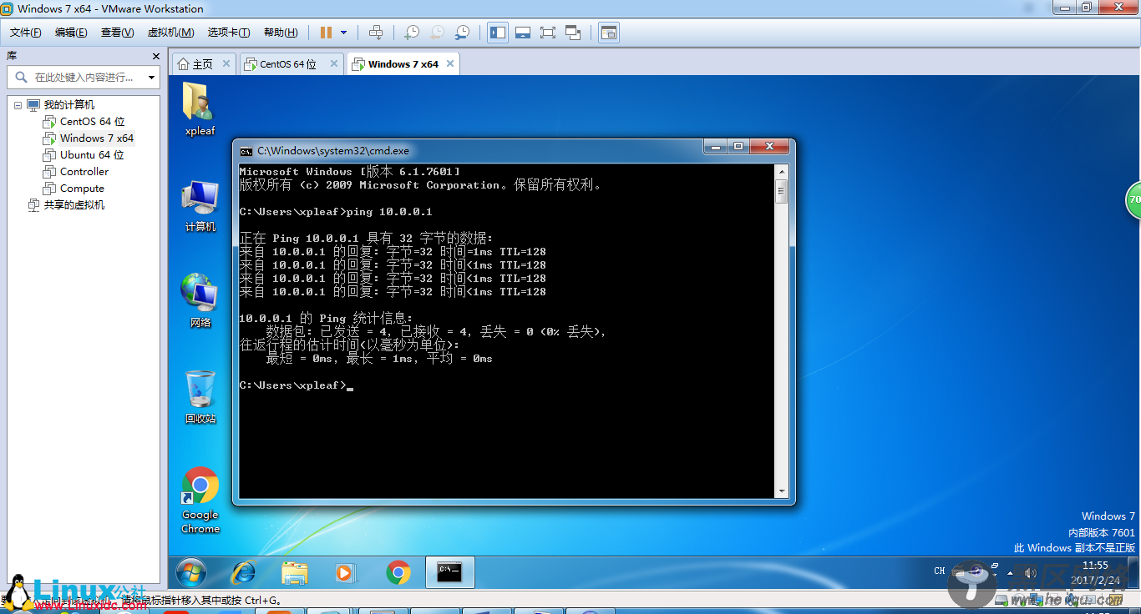Image resolution: width=1141 pixels, height=614 pixels.
Task: Open the 查看(V) menu
Action: click(x=117, y=33)
